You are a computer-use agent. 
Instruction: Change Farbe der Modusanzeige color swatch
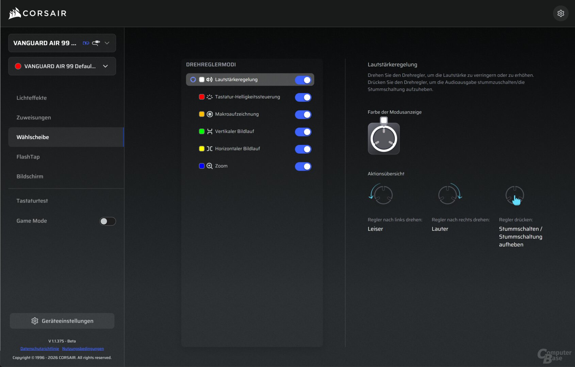(x=384, y=120)
